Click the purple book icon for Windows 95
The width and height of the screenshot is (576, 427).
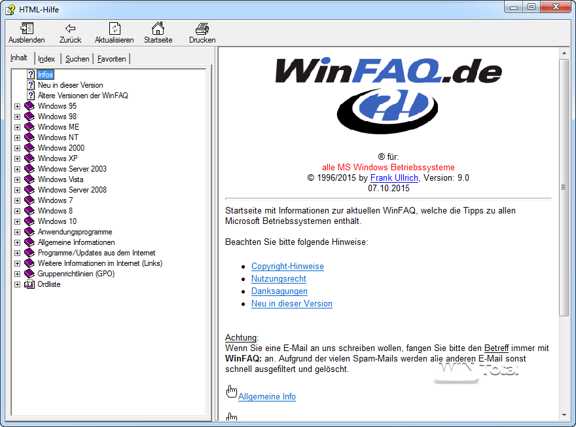coord(29,106)
